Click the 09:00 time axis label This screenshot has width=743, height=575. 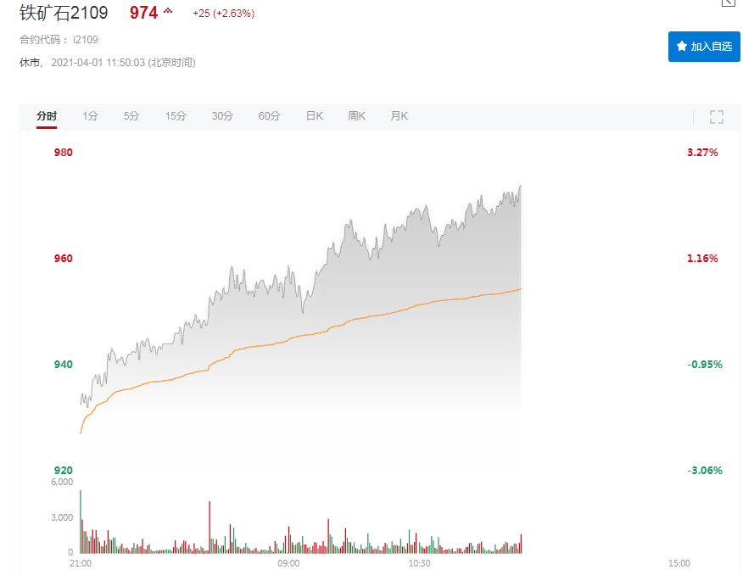coord(288,563)
